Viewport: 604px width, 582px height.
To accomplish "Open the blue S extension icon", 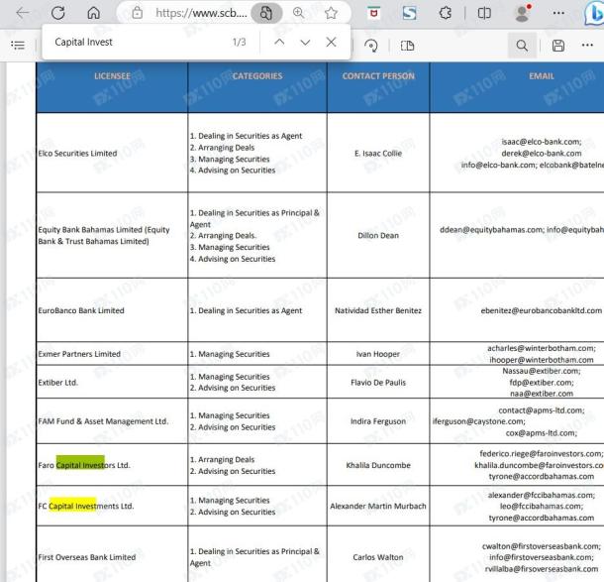I will (409, 13).
